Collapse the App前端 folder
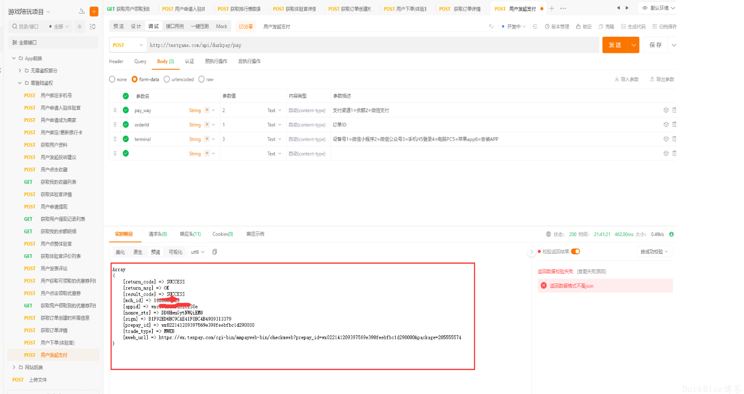 (x=14, y=58)
